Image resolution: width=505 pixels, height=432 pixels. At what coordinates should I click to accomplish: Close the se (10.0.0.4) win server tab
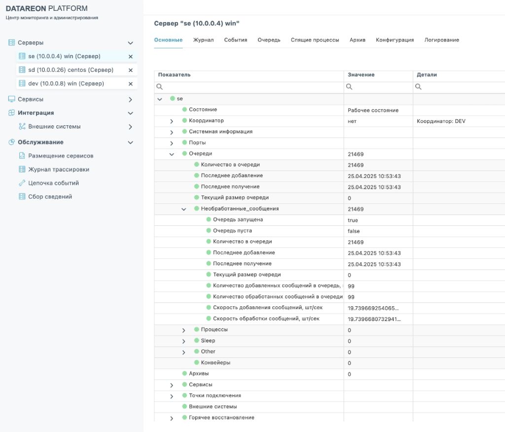130,56
